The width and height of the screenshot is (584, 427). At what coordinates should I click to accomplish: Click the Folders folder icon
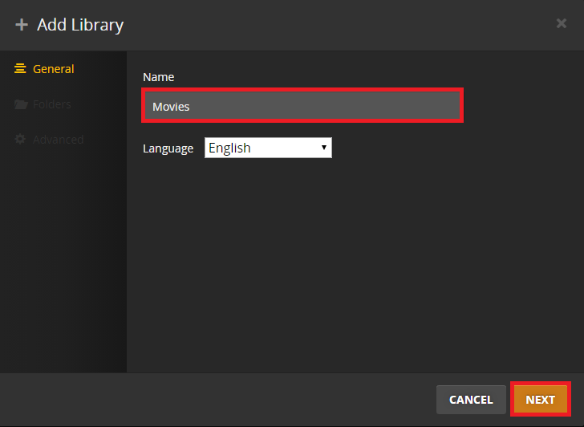coord(21,104)
